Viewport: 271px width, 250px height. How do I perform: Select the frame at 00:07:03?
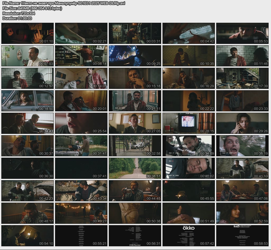pyautogui.click(x=28, y=56)
